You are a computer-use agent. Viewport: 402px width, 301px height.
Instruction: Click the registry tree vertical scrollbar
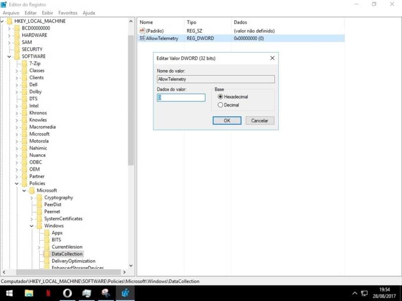pyautogui.click(x=131, y=100)
